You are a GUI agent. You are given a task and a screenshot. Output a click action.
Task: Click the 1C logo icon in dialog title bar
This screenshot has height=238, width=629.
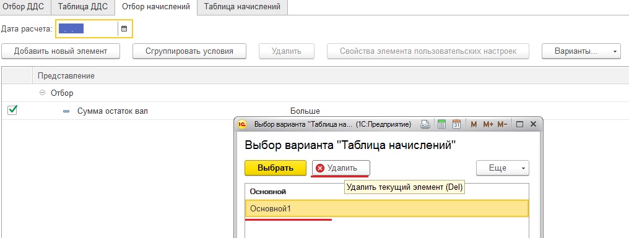tap(242, 125)
